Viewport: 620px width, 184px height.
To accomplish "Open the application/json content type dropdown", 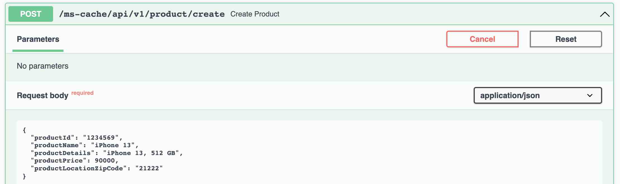I will tap(538, 95).
